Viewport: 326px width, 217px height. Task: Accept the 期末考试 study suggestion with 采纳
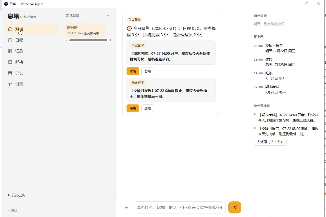pyautogui.click(x=133, y=71)
